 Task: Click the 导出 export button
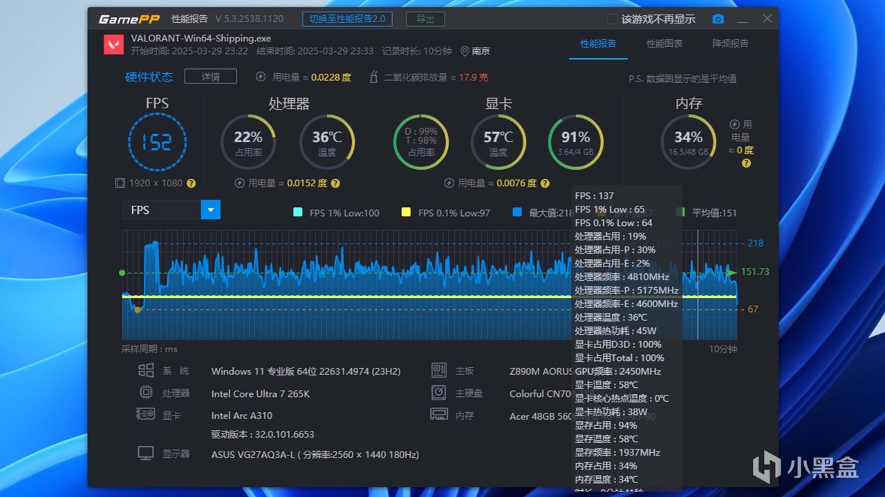click(x=425, y=19)
